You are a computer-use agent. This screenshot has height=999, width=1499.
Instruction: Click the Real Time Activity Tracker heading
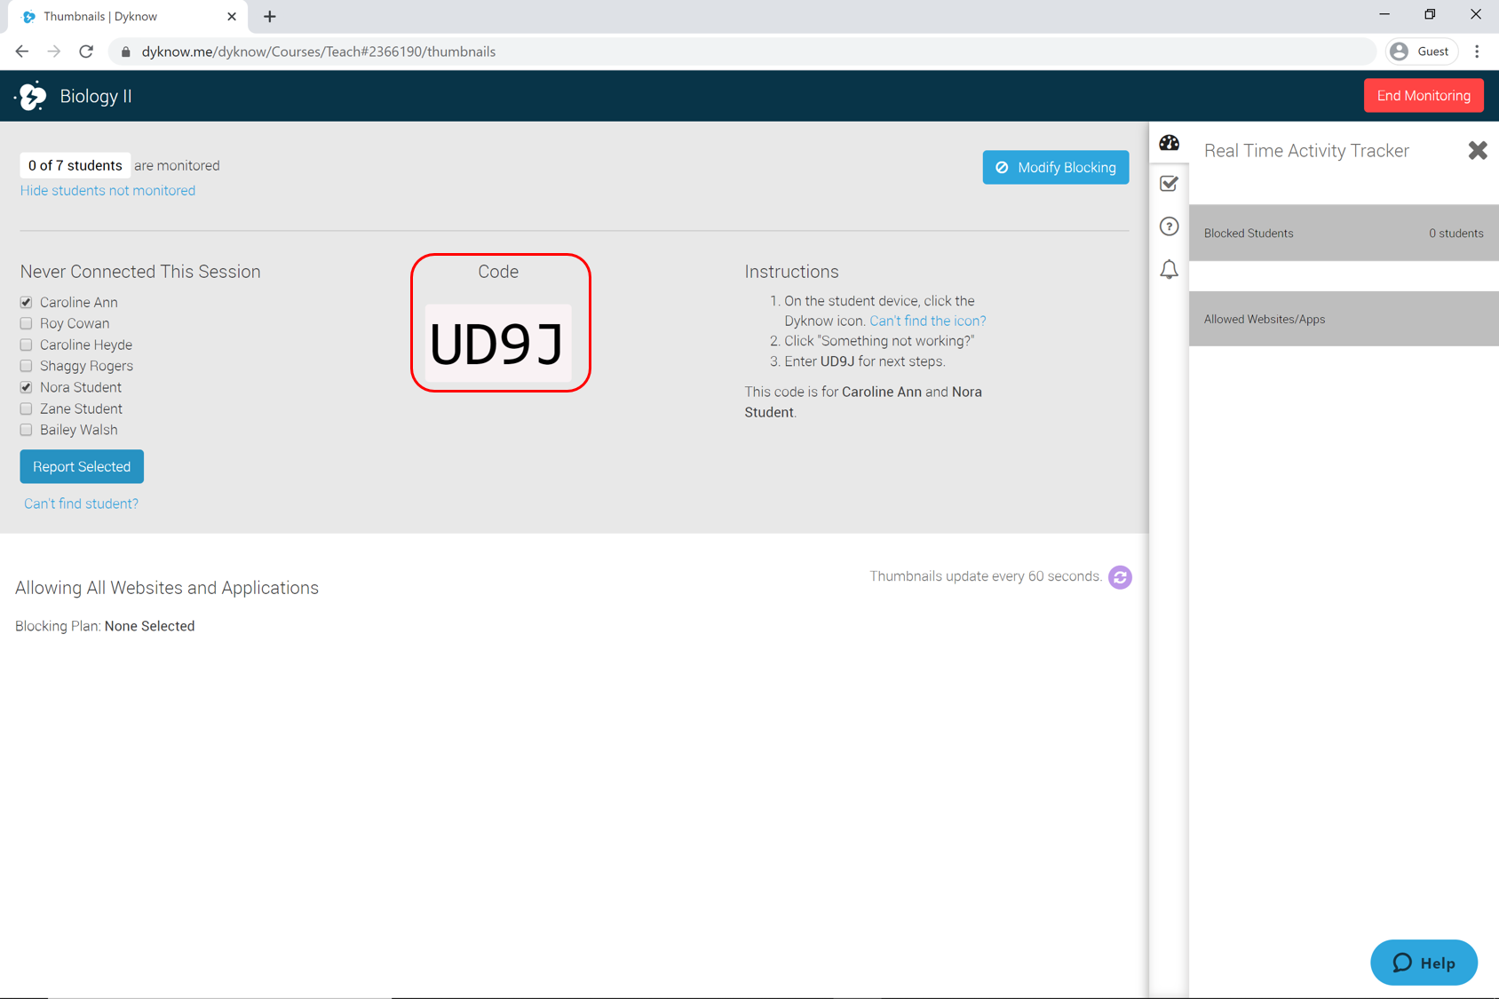click(1306, 150)
